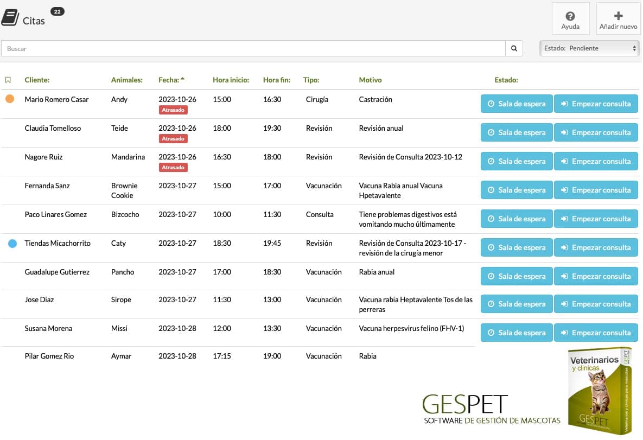Screen dimensions: 643x440
Task: Start consultation for Paco Linares Gomez
Action: tap(596, 219)
